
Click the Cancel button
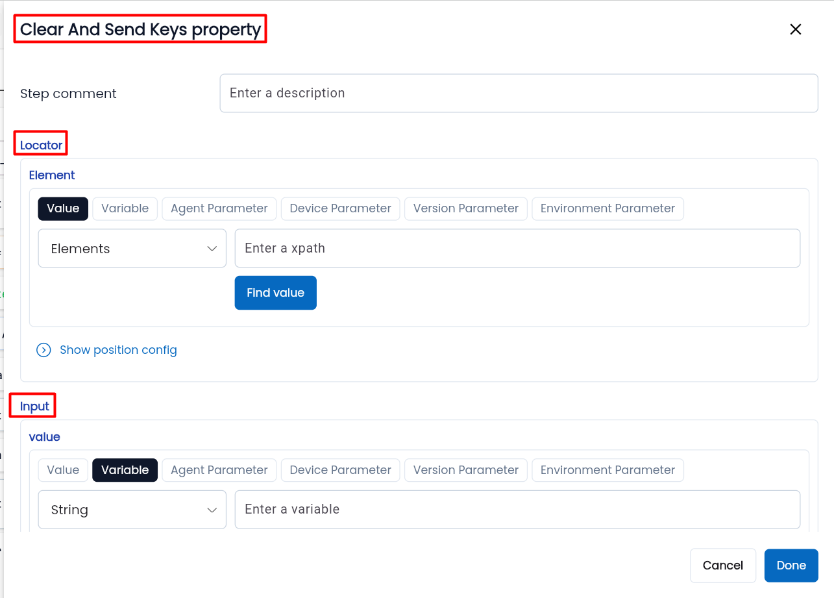pyautogui.click(x=722, y=566)
